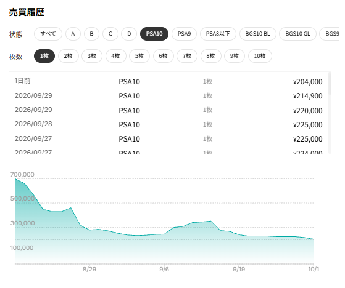Select quantity 4枚
This screenshot has width=345, height=288.
pyautogui.click(x=116, y=56)
